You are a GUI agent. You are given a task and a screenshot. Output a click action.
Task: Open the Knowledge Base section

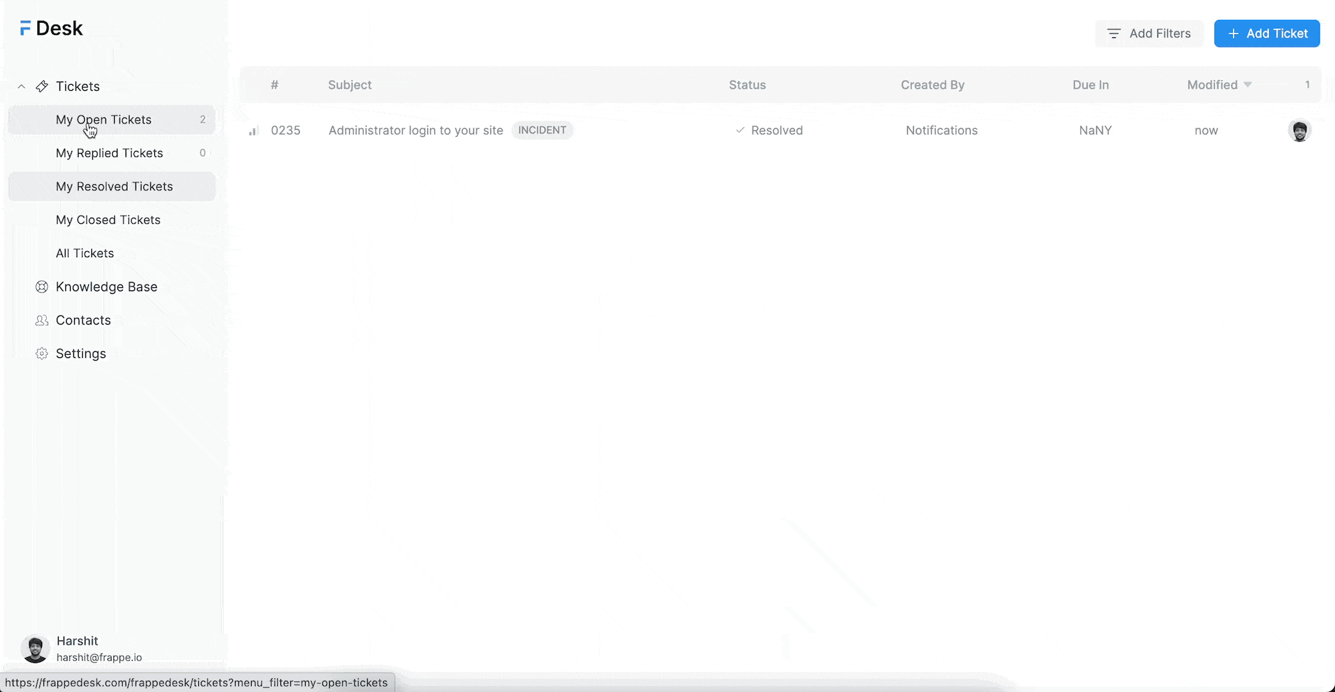pyautogui.click(x=107, y=287)
